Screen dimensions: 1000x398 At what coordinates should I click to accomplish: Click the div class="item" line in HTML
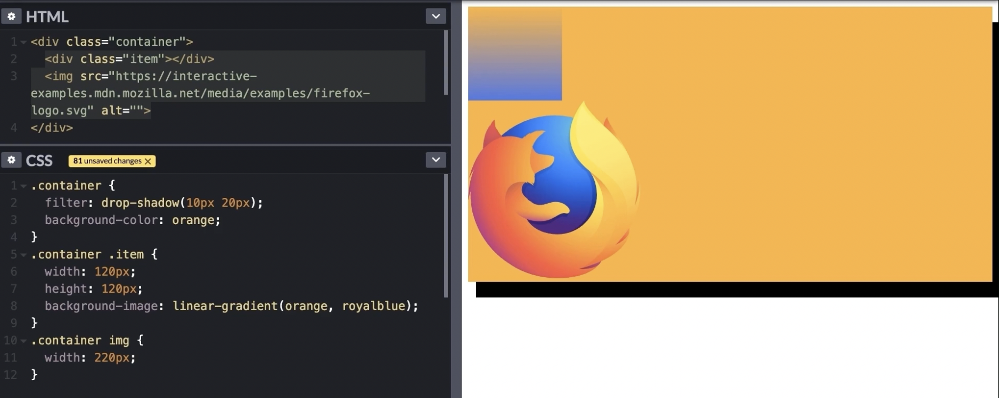tap(129, 59)
